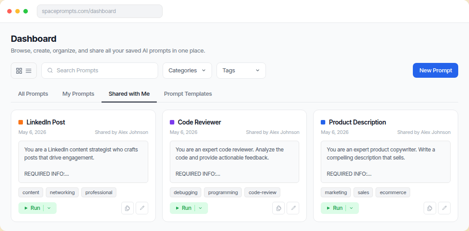Click the sales tag
Viewport: 469px width, 231px height.
coord(363,192)
